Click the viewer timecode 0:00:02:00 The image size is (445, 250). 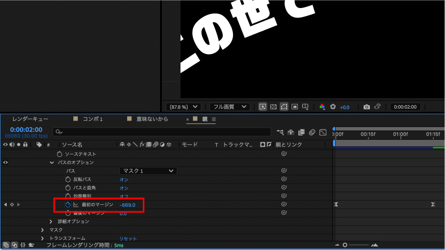click(405, 107)
